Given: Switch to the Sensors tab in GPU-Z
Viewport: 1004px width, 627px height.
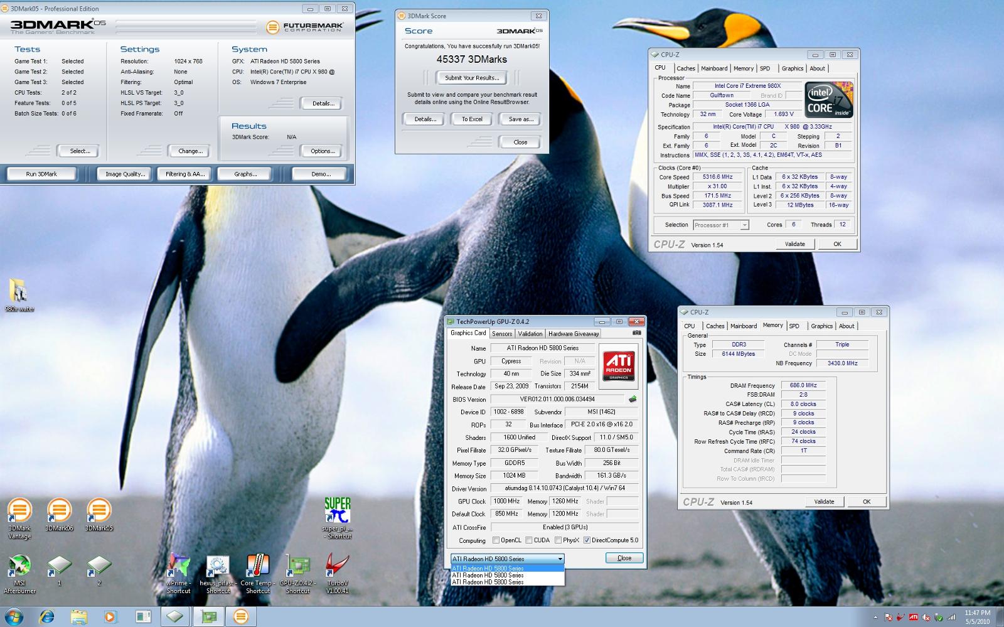Looking at the screenshot, I should pyautogui.click(x=502, y=334).
